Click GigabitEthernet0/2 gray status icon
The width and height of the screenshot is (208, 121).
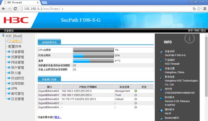pyautogui.click(x=136, y=99)
